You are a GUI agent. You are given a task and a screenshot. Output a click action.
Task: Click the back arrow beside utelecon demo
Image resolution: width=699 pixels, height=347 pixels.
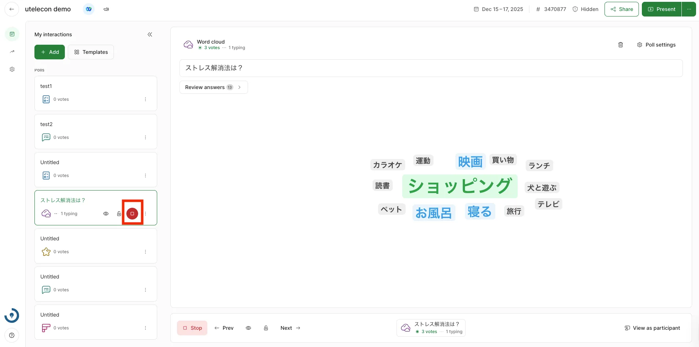tap(12, 9)
